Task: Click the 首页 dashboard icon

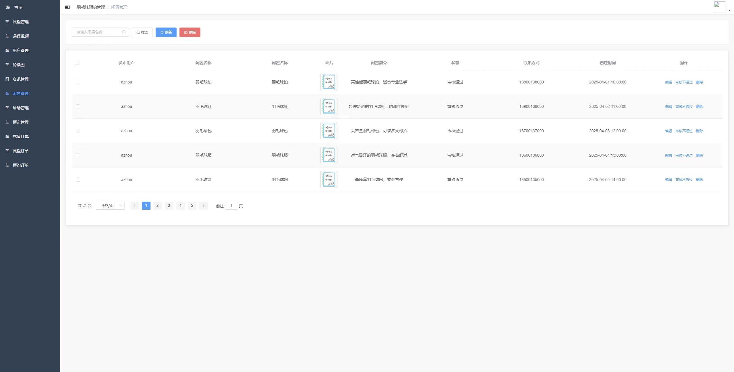Action: (8, 7)
